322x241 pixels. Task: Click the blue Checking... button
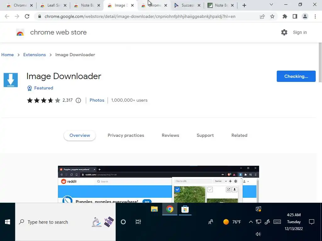296,76
